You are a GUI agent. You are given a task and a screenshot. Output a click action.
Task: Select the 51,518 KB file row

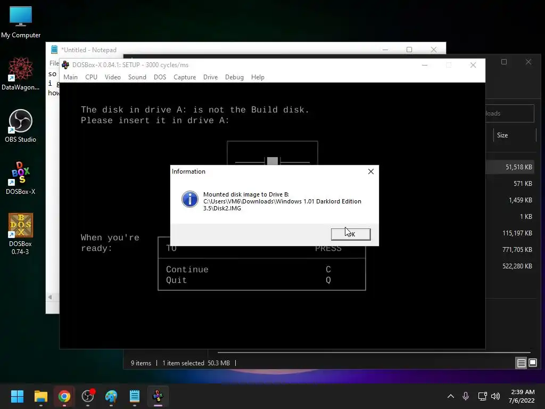(x=510, y=167)
